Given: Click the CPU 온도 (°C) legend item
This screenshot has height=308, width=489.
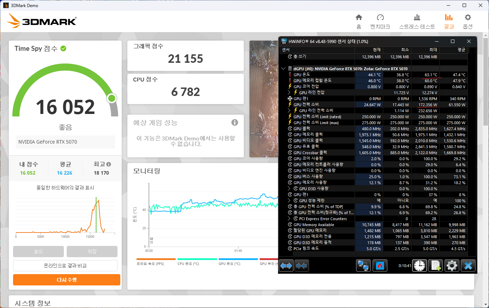Looking at the screenshot, I should pos(197,262).
